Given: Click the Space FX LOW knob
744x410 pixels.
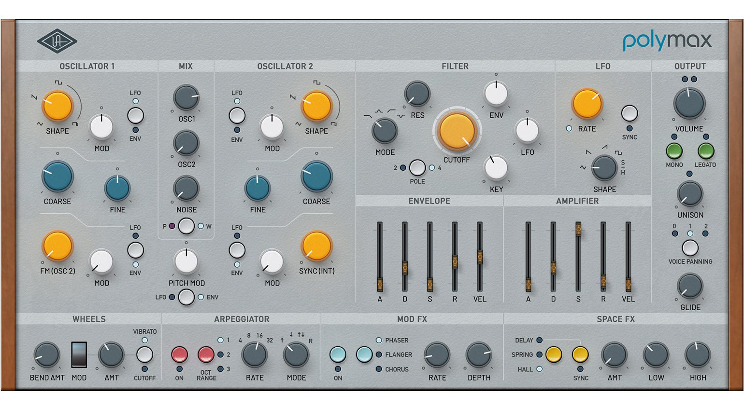Looking at the screenshot, I should click(656, 355).
